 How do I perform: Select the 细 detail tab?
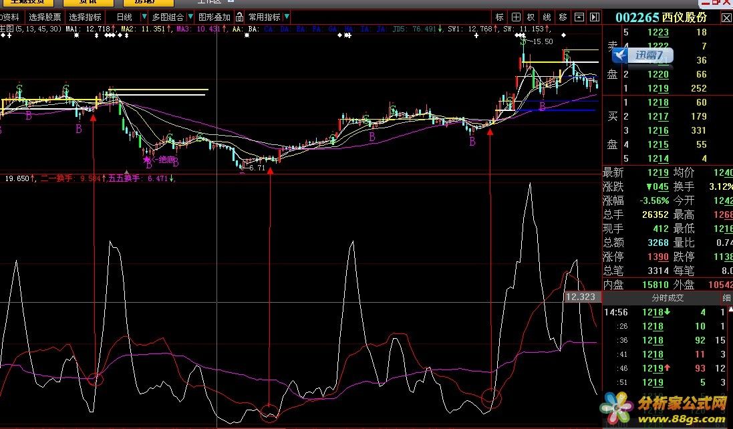pos(726,297)
